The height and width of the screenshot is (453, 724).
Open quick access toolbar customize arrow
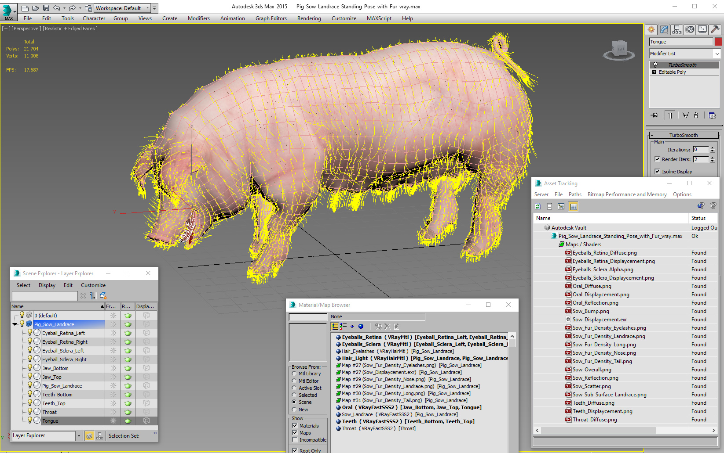click(154, 8)
